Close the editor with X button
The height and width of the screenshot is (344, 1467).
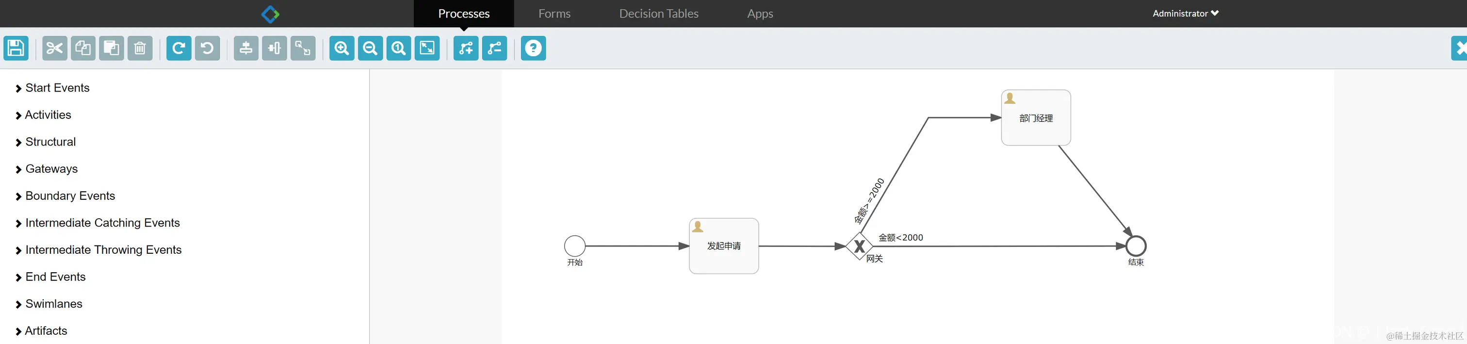coord(1460,49)
